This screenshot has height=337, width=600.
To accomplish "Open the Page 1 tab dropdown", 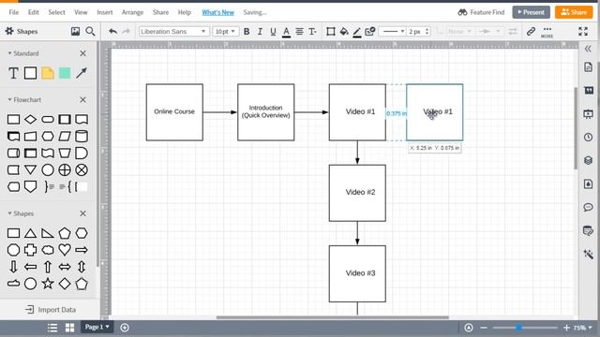I will 97,327.
